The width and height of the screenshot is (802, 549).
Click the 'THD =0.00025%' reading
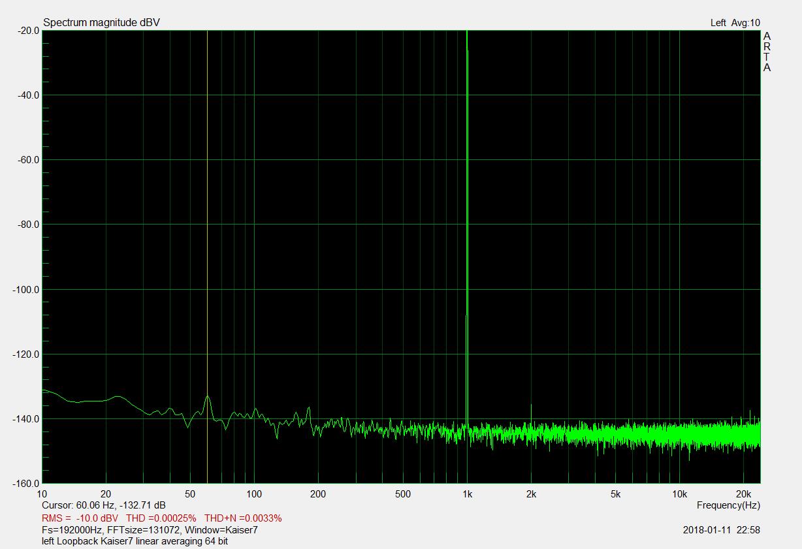(161, 518)
